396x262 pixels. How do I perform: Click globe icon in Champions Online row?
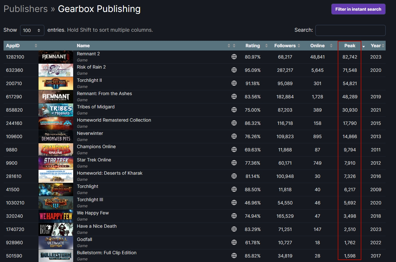(x=234, y=150)
